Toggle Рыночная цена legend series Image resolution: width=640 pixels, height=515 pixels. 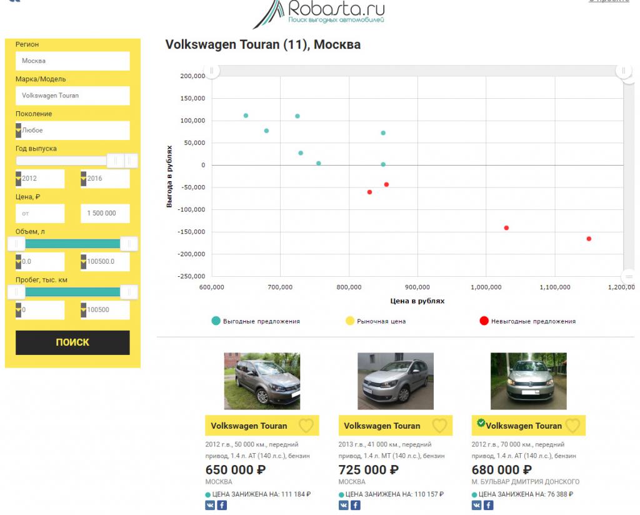point(376,321)
